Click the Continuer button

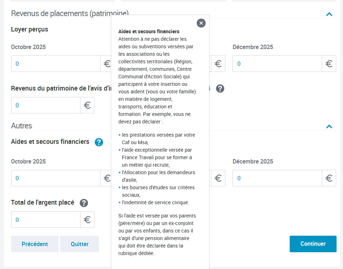tap(313, 244)
